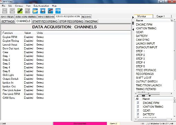
Task: Select TIME FROM LAUNCH in the monitor list
Action: tap(149, 85)
